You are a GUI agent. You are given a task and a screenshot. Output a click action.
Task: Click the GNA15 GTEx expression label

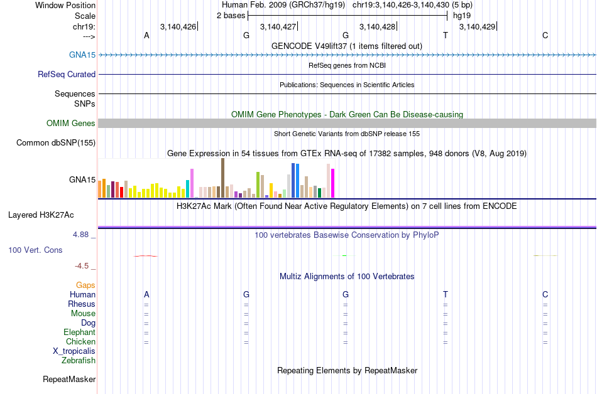[x=82, y=179]
